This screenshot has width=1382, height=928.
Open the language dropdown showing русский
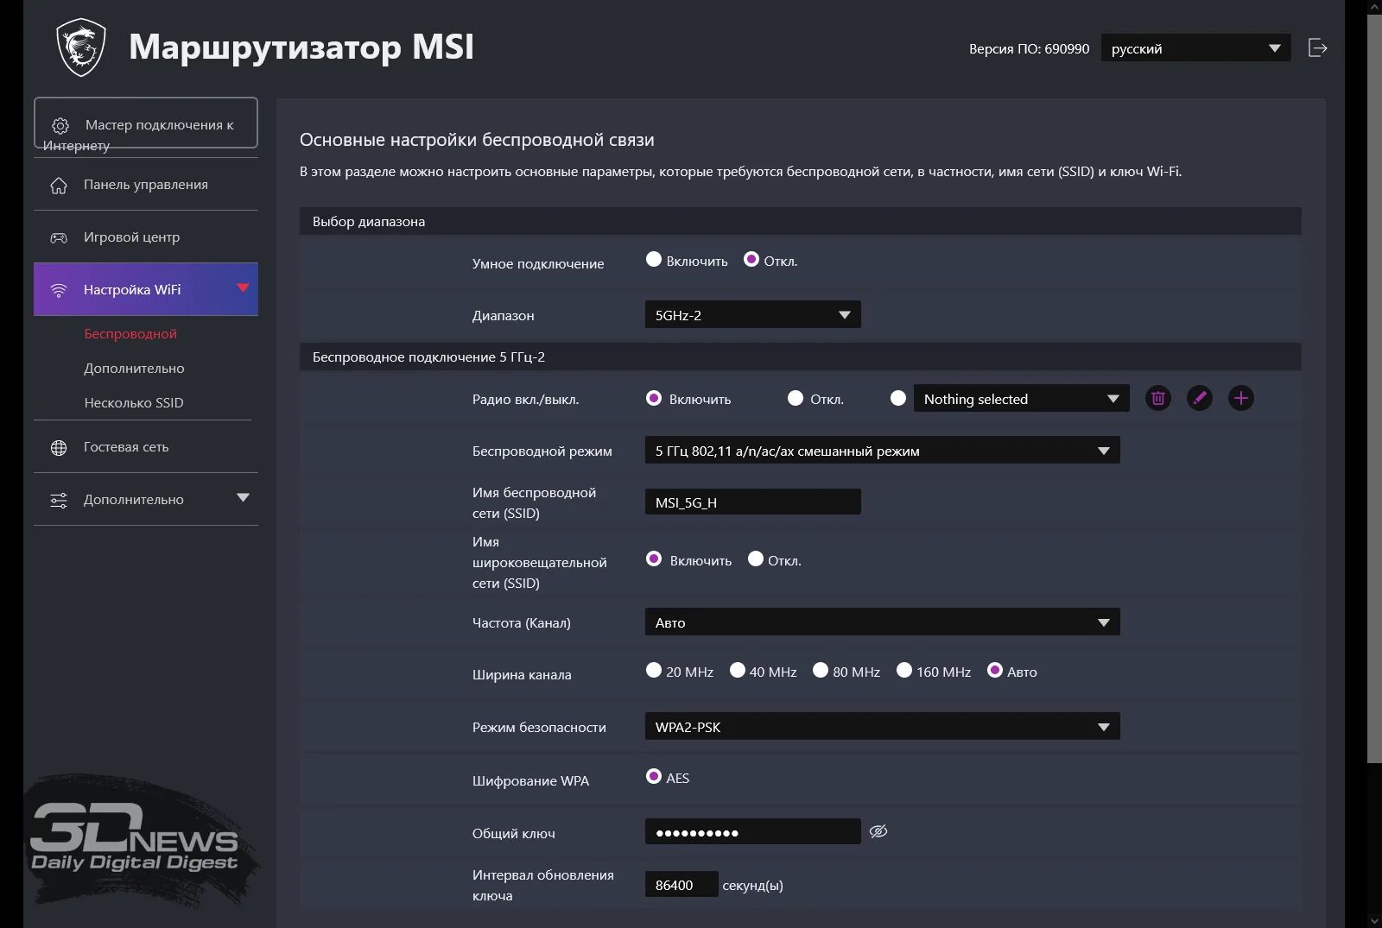(1196, 48)
